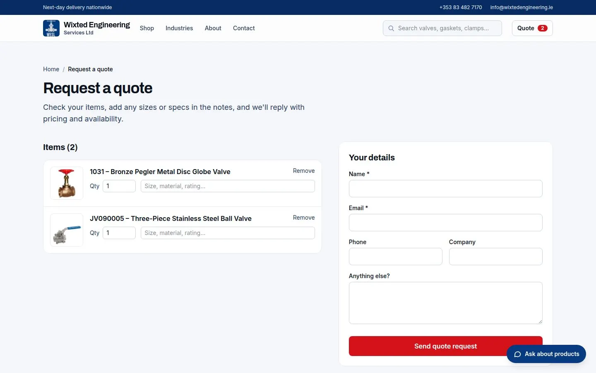Open the Shop menu

pyautogui.click(x=147, y=28)
